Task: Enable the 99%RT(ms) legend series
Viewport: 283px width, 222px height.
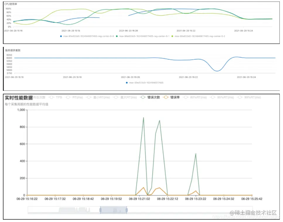Action: [x=249, y=97]
